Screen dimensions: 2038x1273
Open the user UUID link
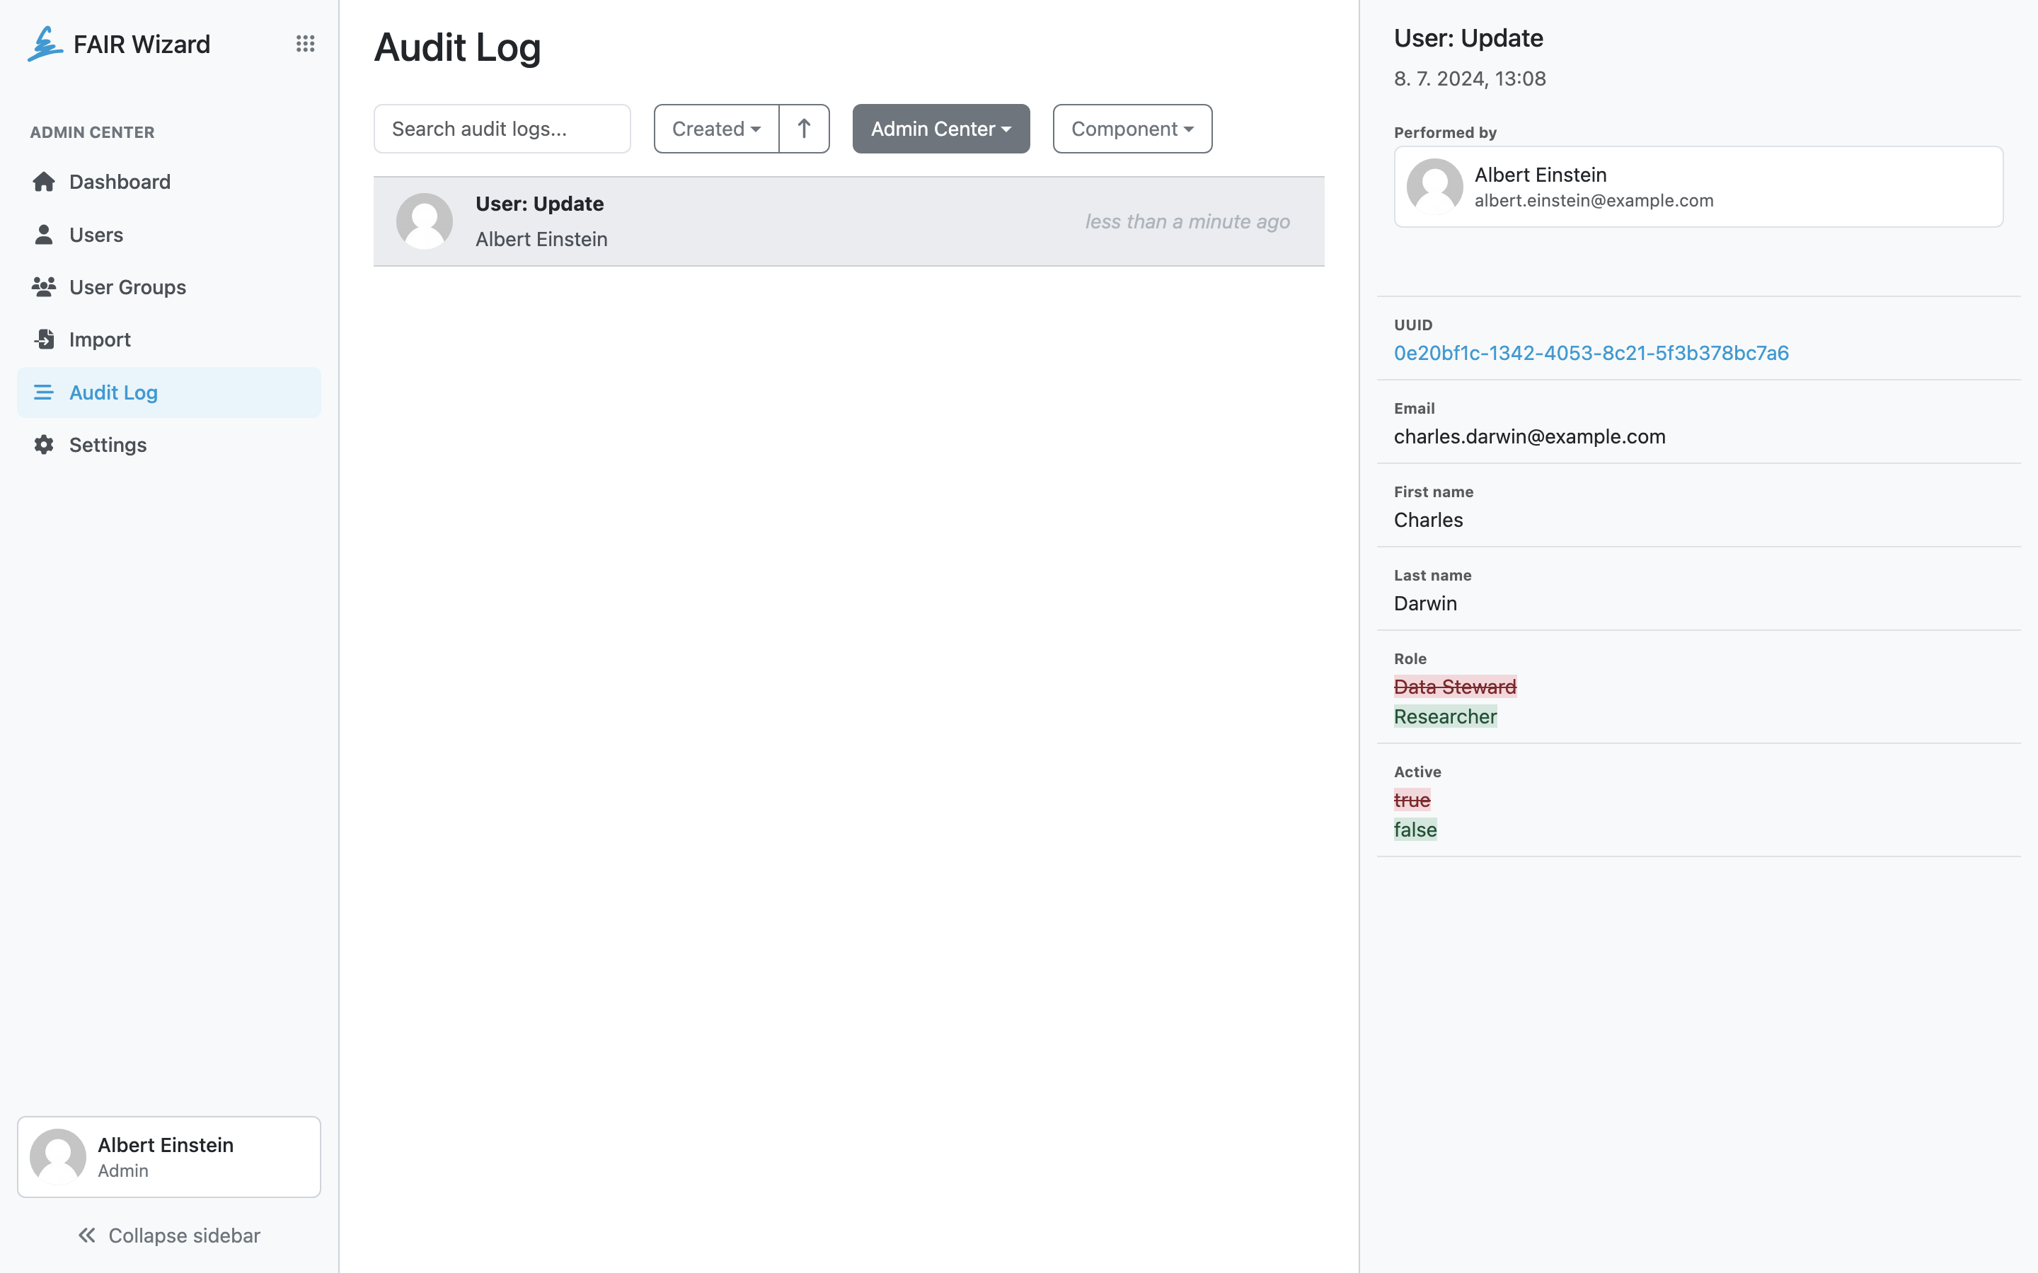1591,353
